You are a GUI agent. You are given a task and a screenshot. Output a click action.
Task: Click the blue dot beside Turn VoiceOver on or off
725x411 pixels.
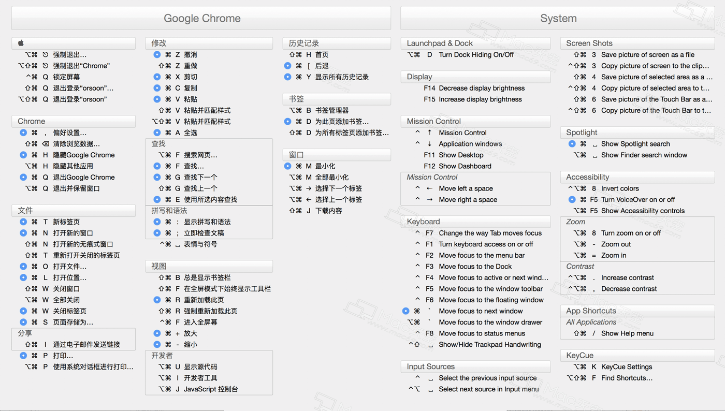(572, 199)
